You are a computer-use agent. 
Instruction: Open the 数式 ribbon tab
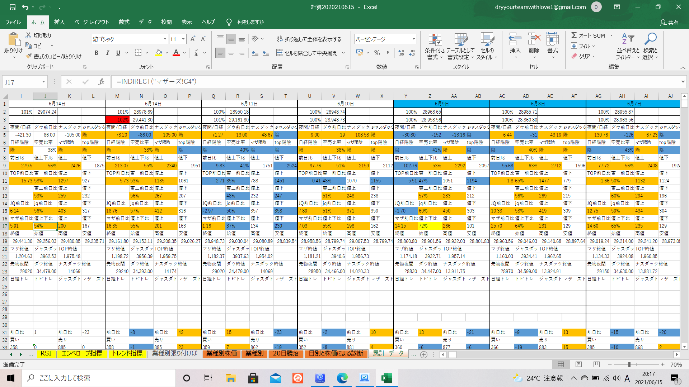(x=124, y=22)
